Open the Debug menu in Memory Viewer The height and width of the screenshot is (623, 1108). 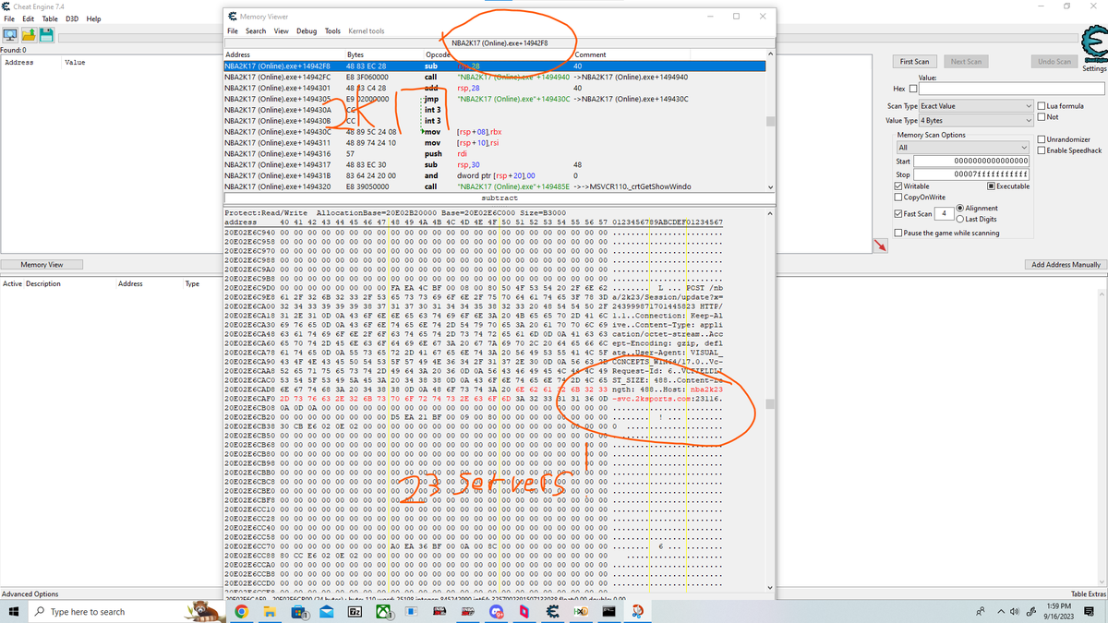[x=307, y=31]
